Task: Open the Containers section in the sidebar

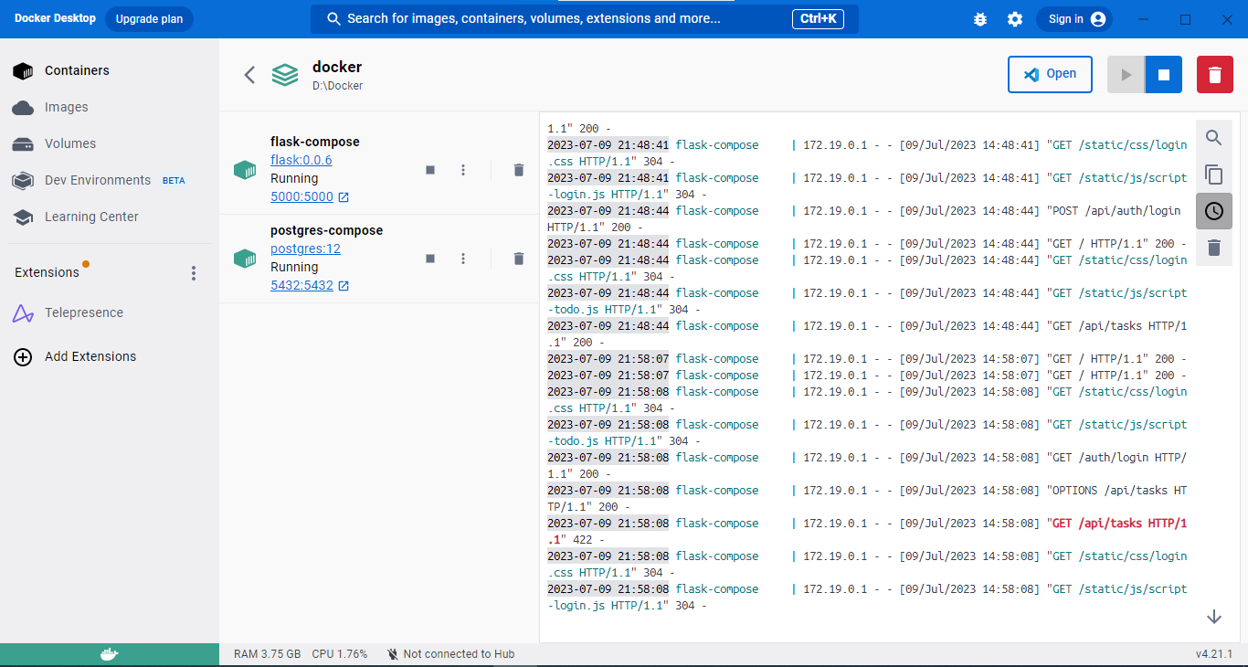Action: coord(77,70)
